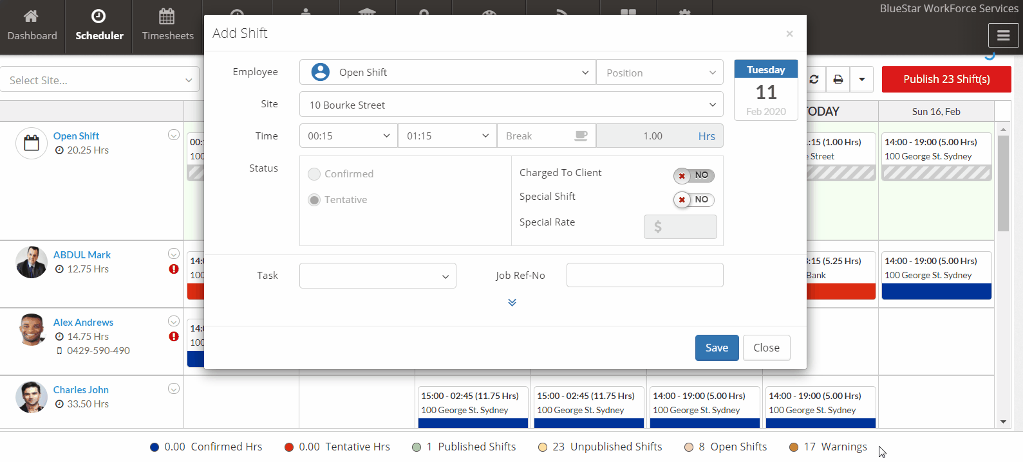Screen dimensions: 1023x462
Task: Click the schedule vertical scrollbar
Action: coord(1003,183)
